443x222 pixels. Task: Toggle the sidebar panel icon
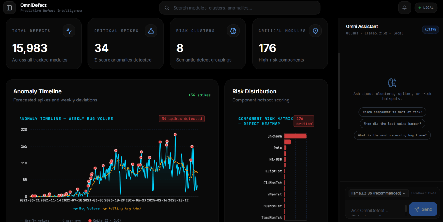click(9, 8)
